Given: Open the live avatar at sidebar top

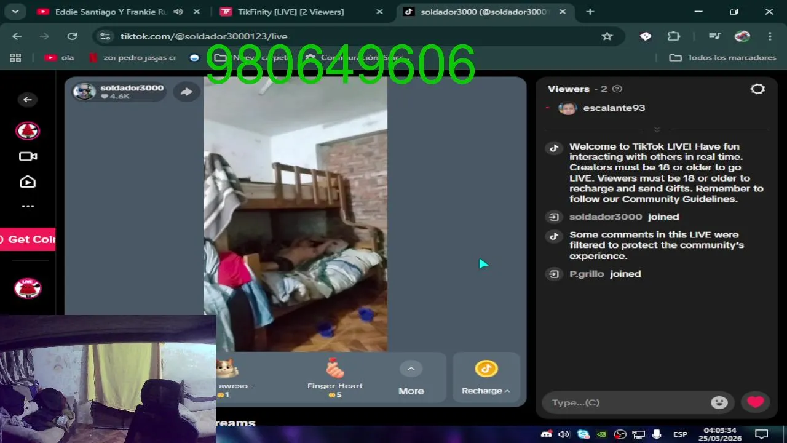Looking at the screenshot, I should coord(28,130).
